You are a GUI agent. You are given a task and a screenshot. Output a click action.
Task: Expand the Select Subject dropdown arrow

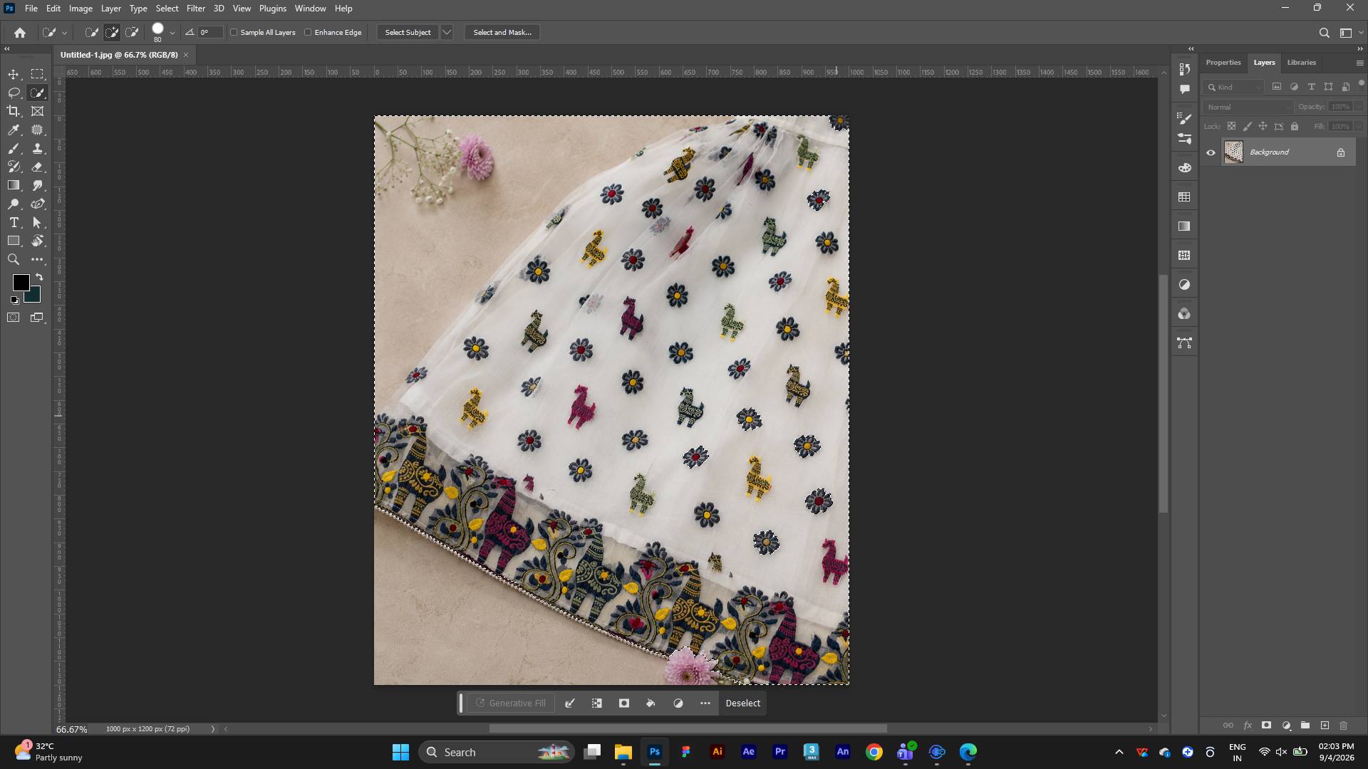click(x=447, y=32)
